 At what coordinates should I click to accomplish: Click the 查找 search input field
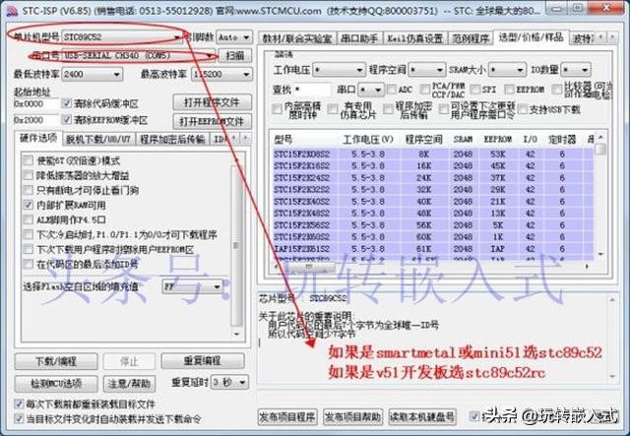click(x=312, y=90)
